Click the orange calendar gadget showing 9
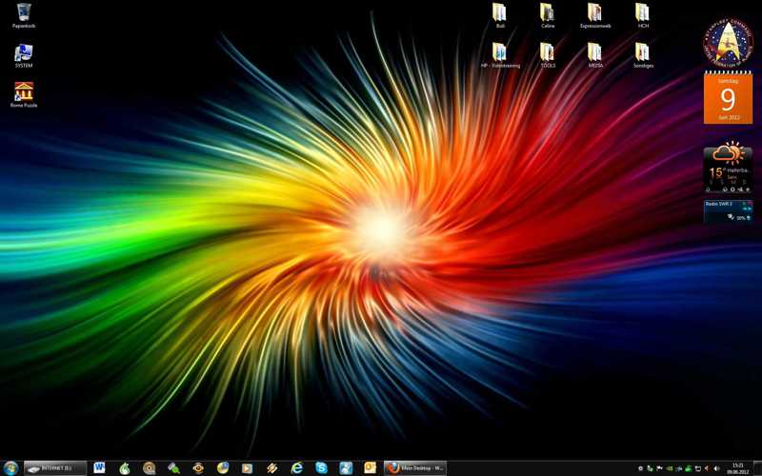 (x=728, y=99)
